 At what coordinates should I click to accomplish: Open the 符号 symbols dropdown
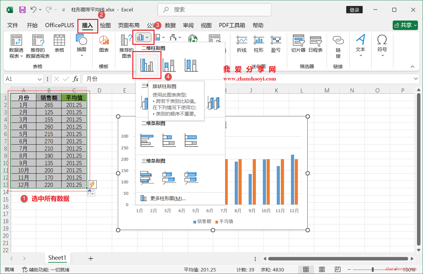tap(382, 46)
